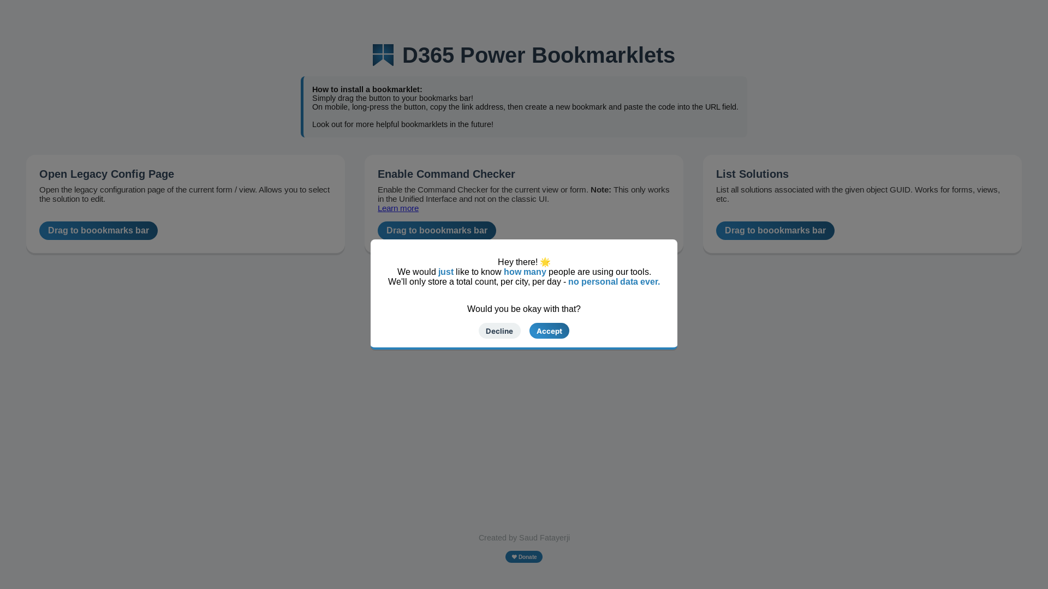Click the 'Would you be okay with that?' text

524,309
